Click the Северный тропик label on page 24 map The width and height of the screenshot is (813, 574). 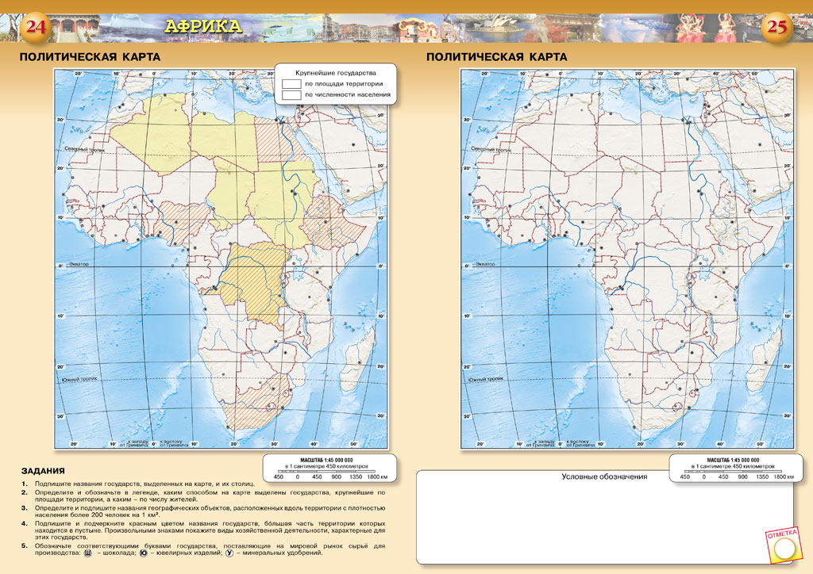pos(84,150)
